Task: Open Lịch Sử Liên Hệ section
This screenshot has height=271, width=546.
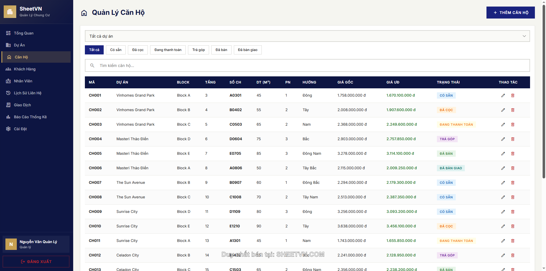Action: [x=27, y=93]
